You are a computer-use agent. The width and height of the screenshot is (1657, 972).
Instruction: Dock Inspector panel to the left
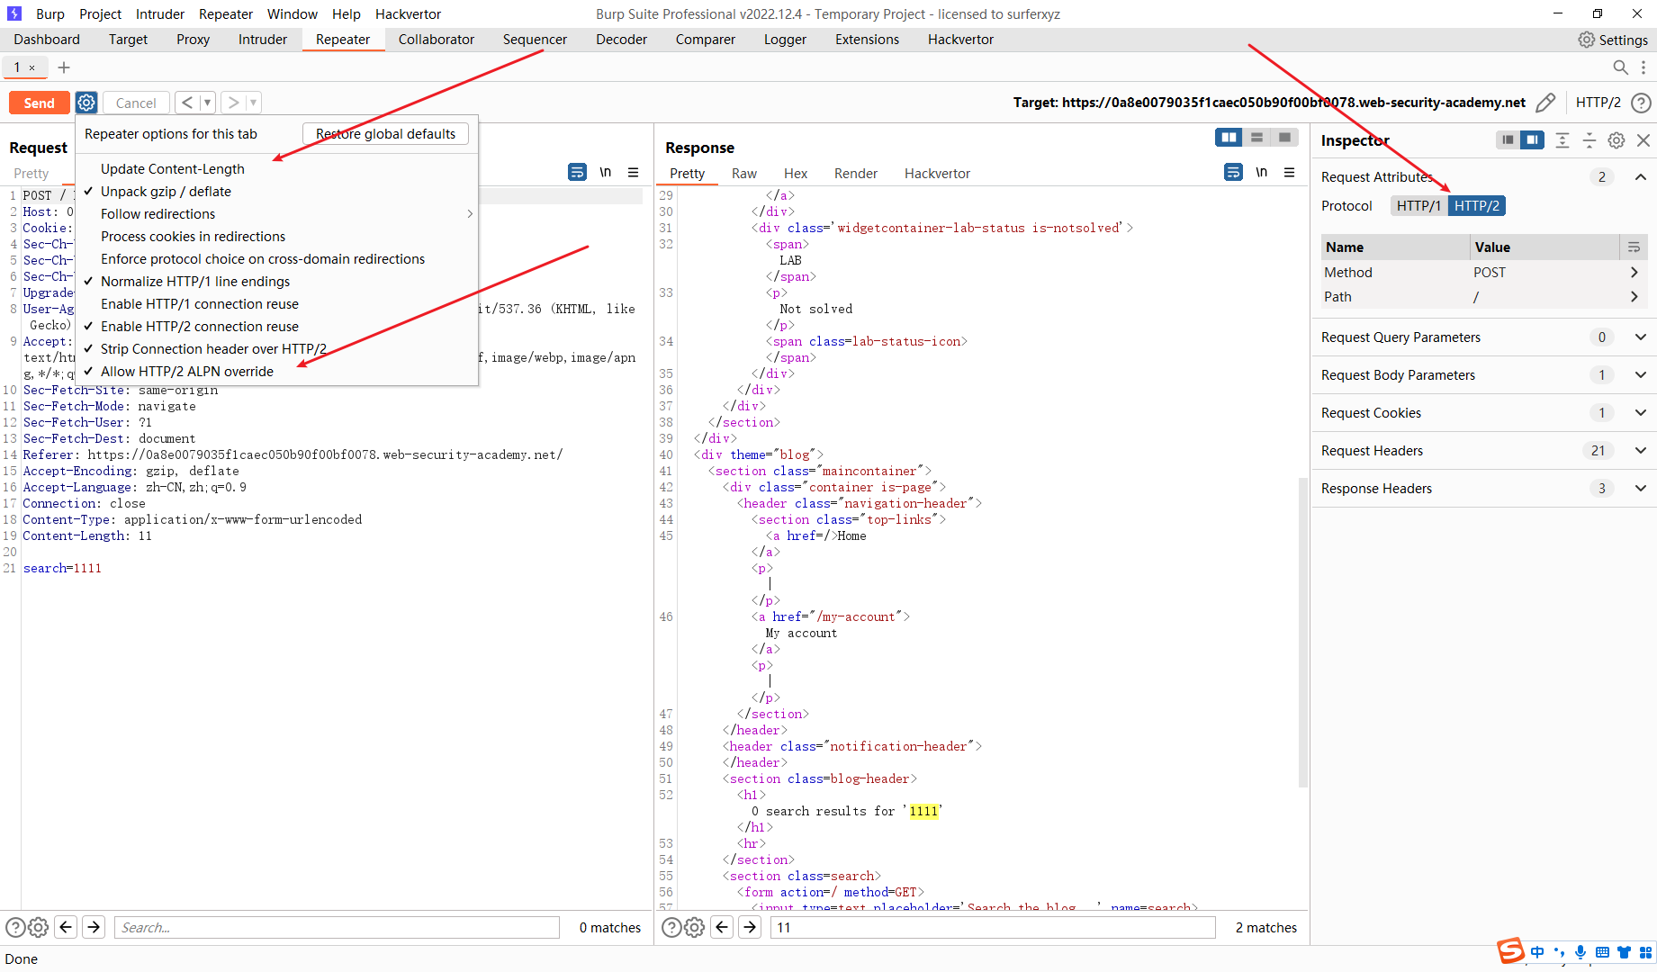(1508, 140)
